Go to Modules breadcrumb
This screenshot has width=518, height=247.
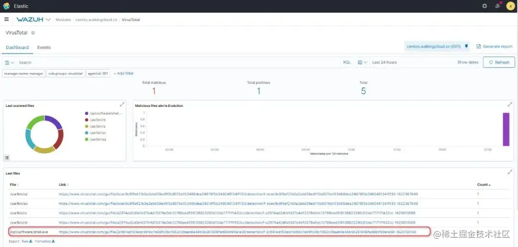coord(63,20)
